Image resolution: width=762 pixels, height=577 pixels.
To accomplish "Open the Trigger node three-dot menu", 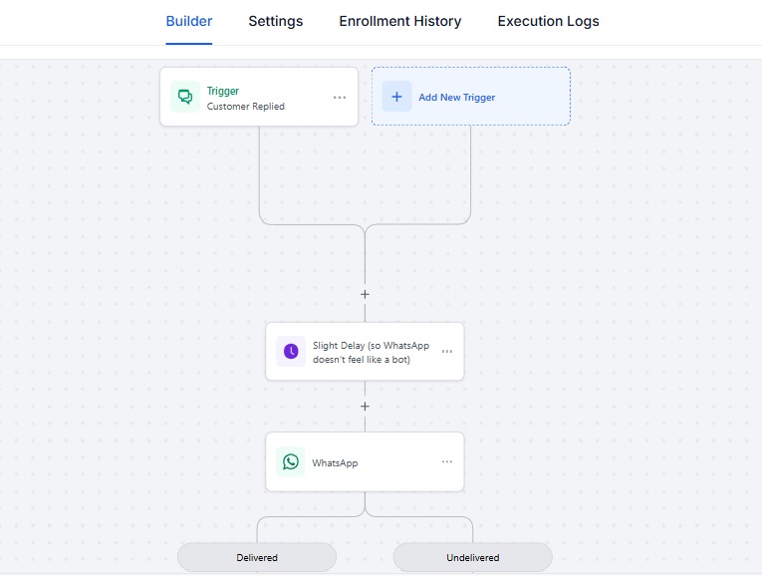I will [x=340, y=98].
